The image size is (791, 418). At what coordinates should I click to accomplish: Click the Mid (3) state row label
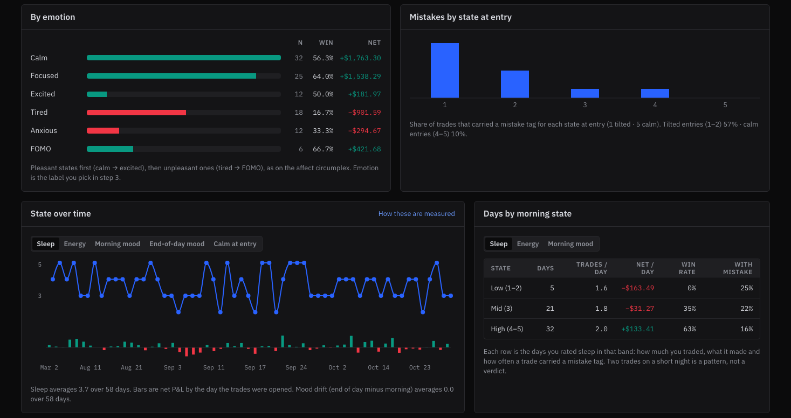502,309
